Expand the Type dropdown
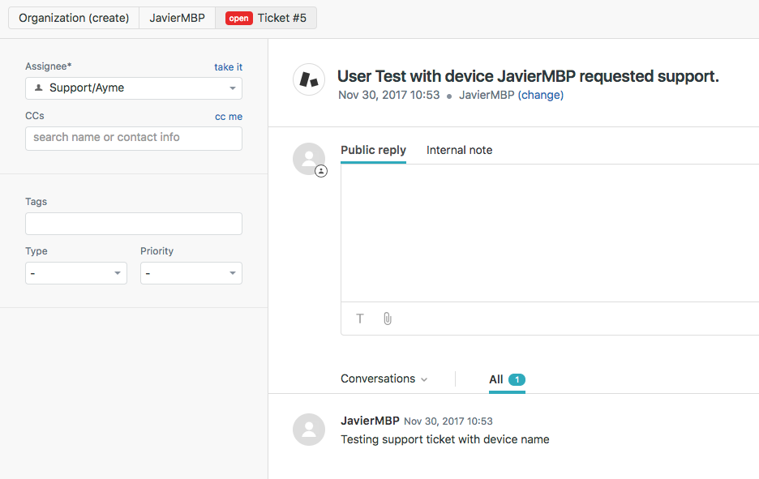Viewport: 759px width, 479px height. click(x=76, y=273)
